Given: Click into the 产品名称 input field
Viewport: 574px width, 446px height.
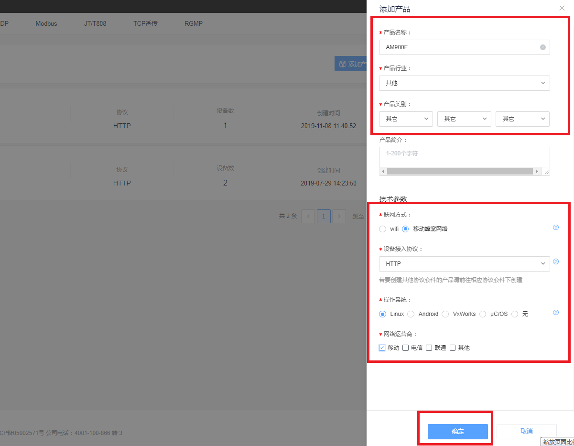Looking at the screenshot, I should 464,47.
